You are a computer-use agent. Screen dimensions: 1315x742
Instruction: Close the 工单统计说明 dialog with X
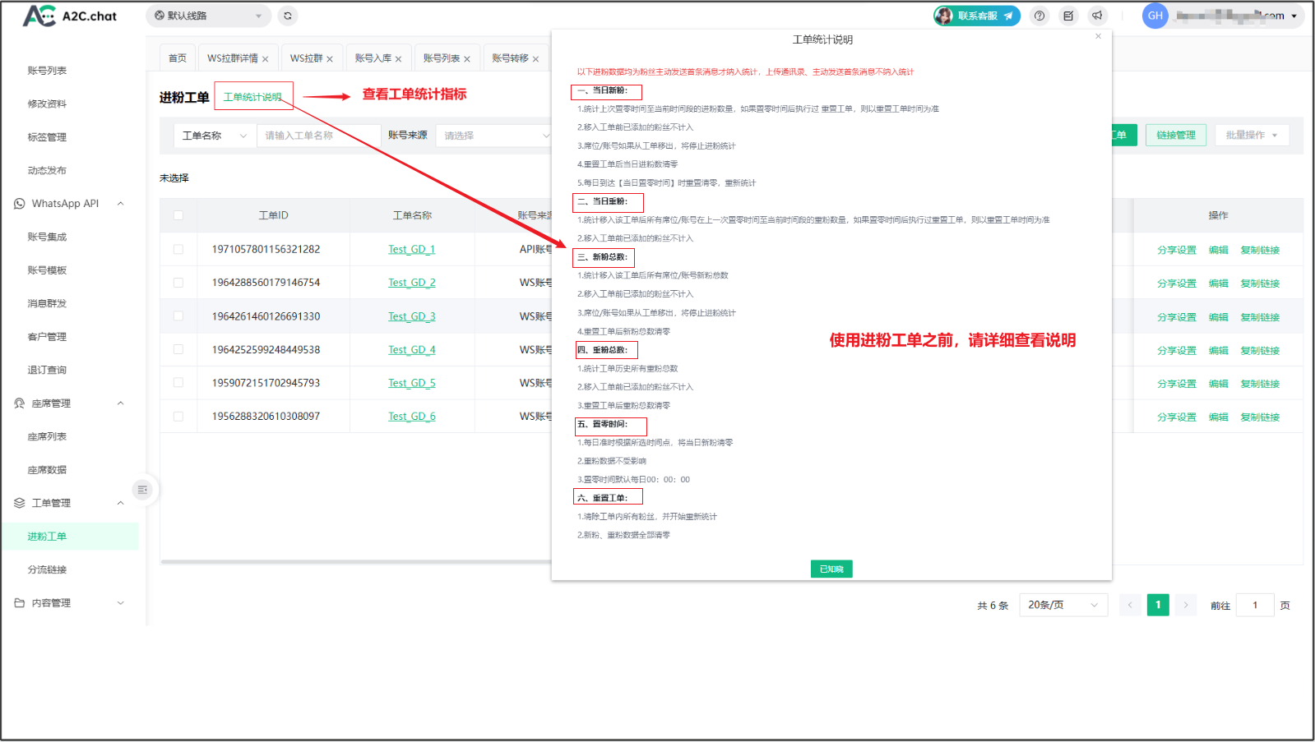[x=1098, y=36]
